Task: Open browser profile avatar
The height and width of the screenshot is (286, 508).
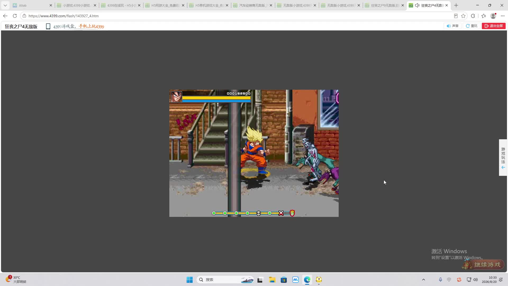Action: (x=493, y=16)
